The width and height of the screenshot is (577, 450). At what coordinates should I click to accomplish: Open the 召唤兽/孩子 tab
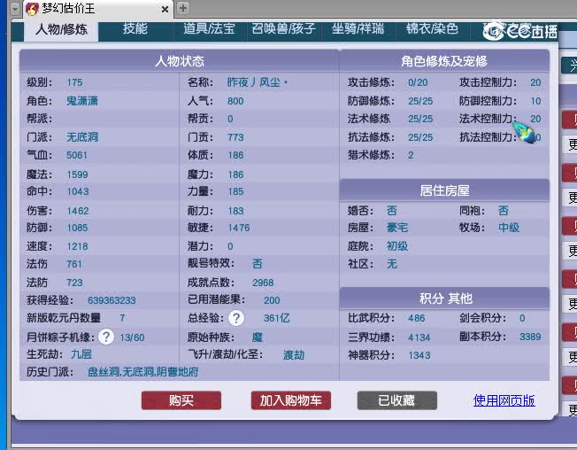[x=284, y=28]
